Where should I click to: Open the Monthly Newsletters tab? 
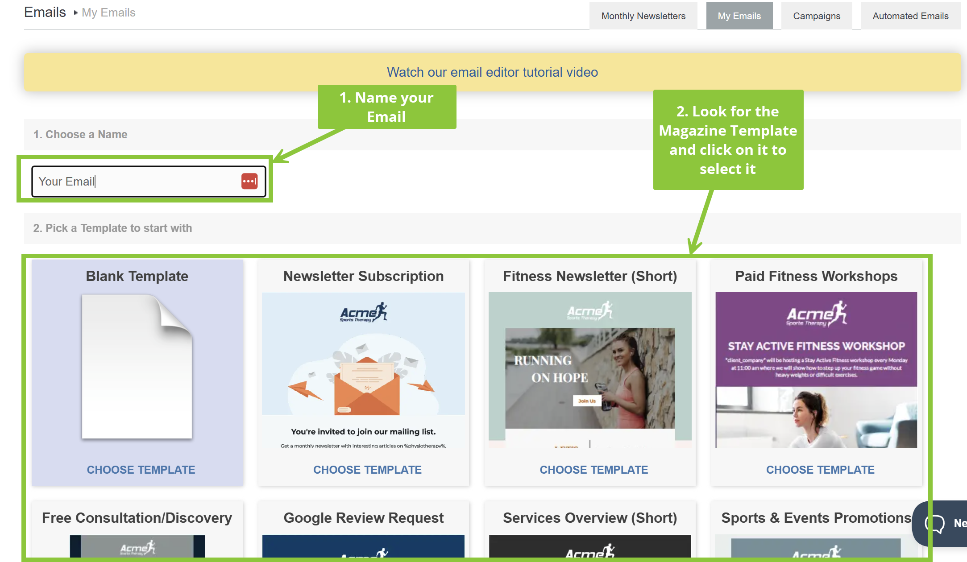[x=643, y=16]
